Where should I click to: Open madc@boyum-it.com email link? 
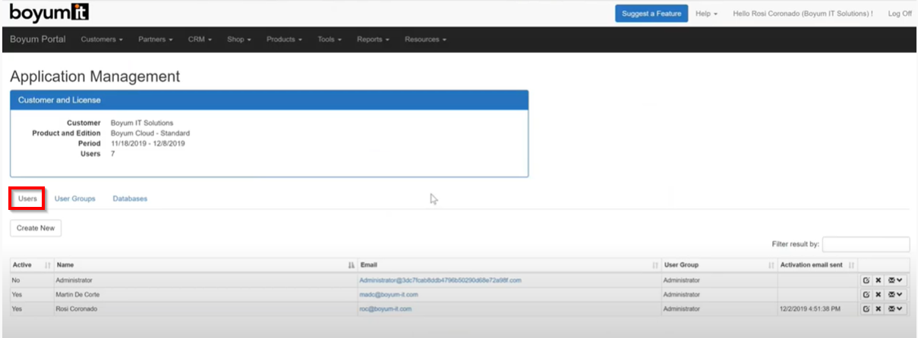point(389,295)
